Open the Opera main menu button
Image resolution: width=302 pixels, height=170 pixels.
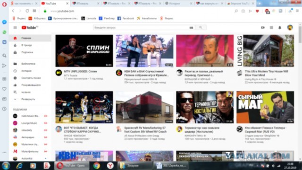click(x=4, y=4)
